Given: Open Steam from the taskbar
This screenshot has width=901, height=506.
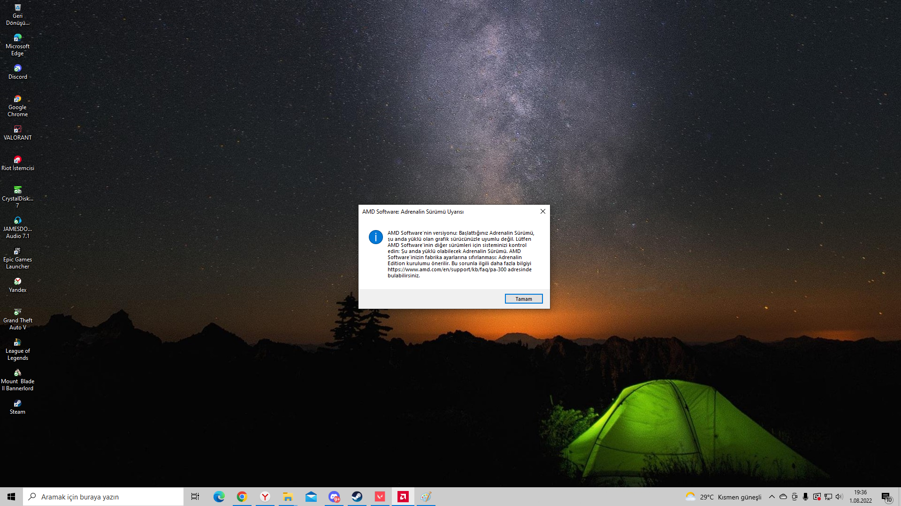Looking at the screenshot, I should click(357, 497).
